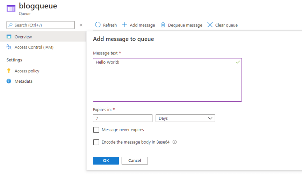Enable the Message never expires checkbox
Viewport: 302px width, 175px height.
pyautogui.click(x=96, y=130)
